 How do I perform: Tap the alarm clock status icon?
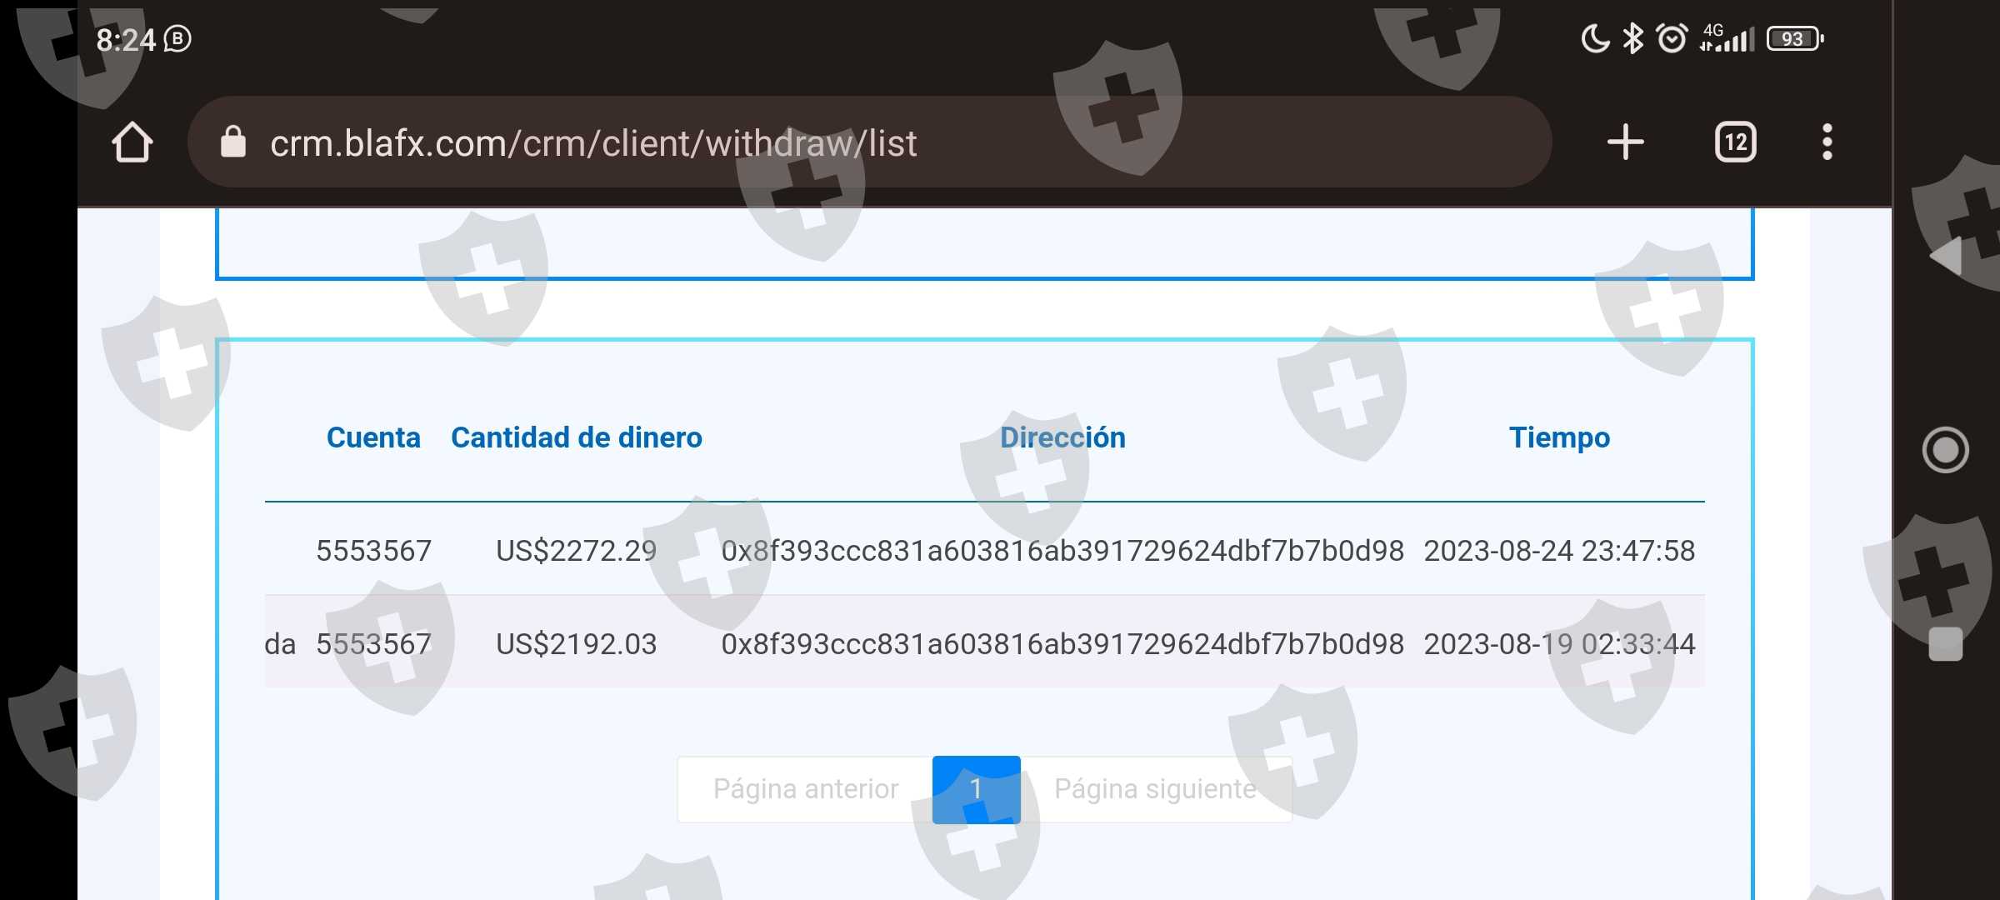pyautogui.click(x=1672, y=38)
